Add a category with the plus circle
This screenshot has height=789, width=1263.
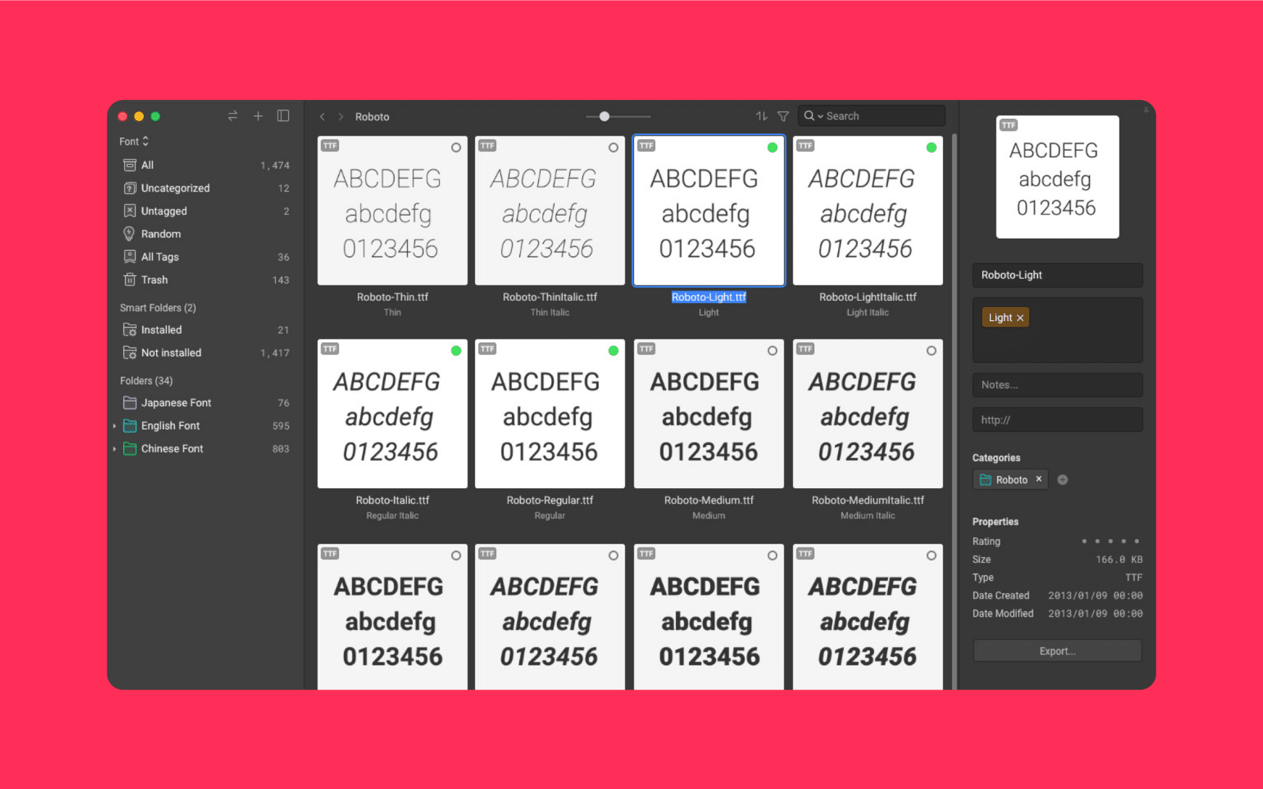[x=1063, y=480]
